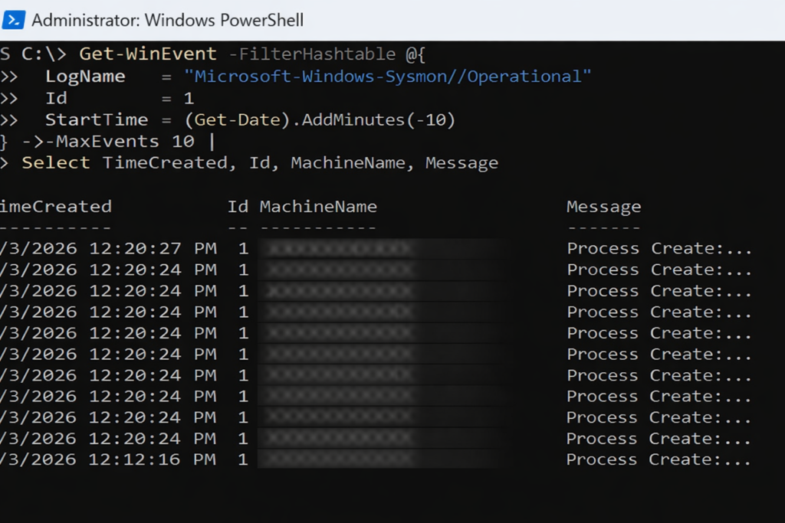
Task: Click the MachineName column header
Action: point(318,207)
